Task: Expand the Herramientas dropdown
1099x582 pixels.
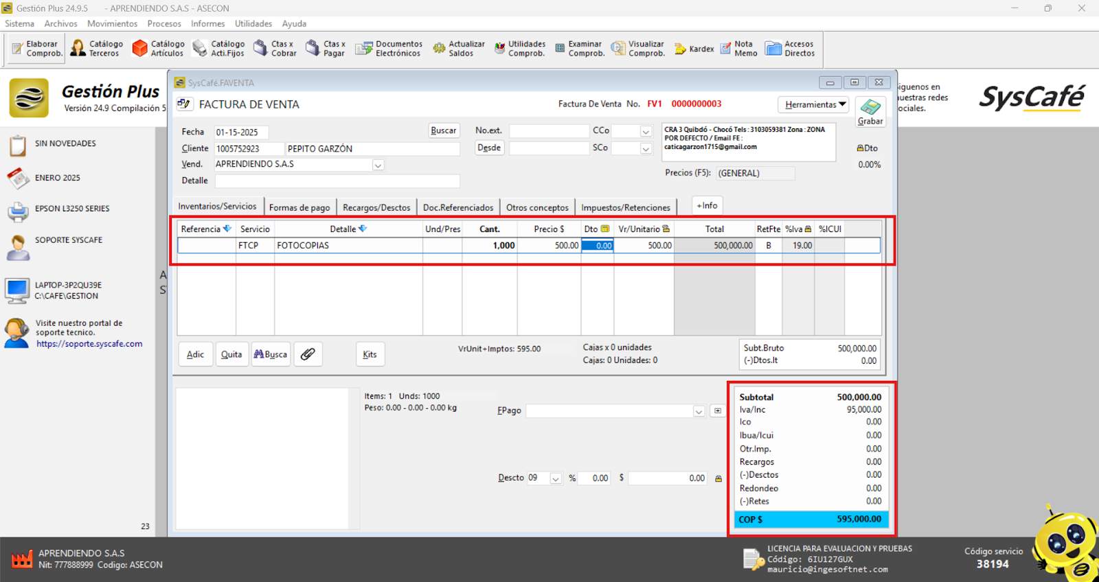Action: point(815,104)
